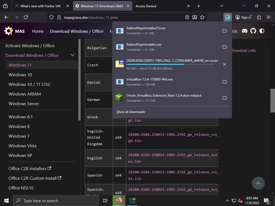Cancel the Windows ISO download
The width and height of the screenshot is (275, 206).
coord(224,64)
